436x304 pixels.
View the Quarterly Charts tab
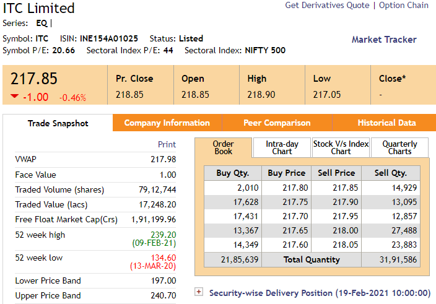(399, 147)
